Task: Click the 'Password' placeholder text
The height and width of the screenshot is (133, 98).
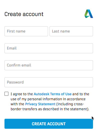Action: 15,82
